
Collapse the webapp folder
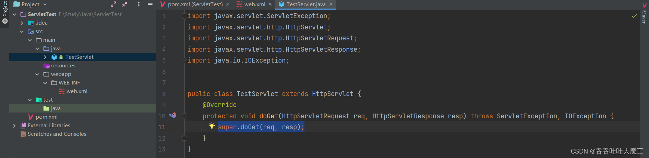tap(37, 74)
